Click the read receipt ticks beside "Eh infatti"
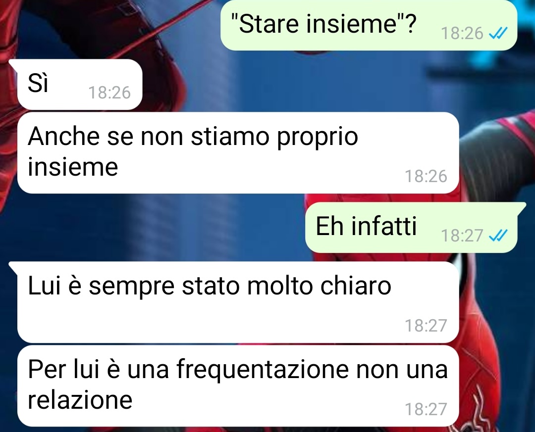The image size is (535, 432). (498, 235)
